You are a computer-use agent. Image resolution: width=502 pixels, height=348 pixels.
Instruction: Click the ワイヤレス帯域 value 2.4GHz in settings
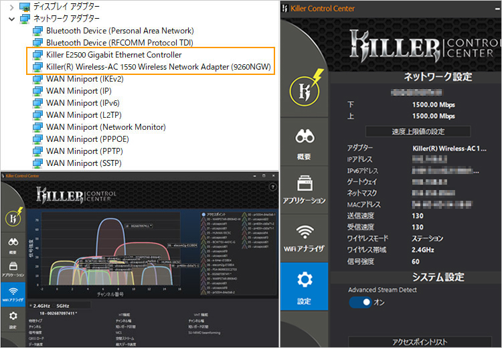tap(423, 250)
